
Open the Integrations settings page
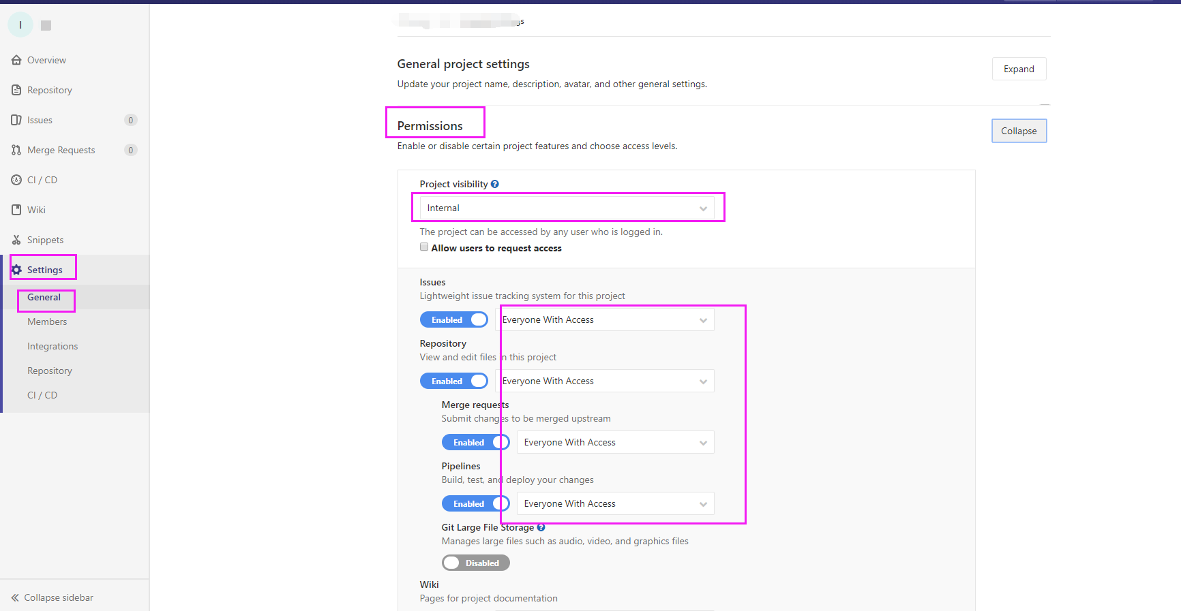[x=53, y=346]
